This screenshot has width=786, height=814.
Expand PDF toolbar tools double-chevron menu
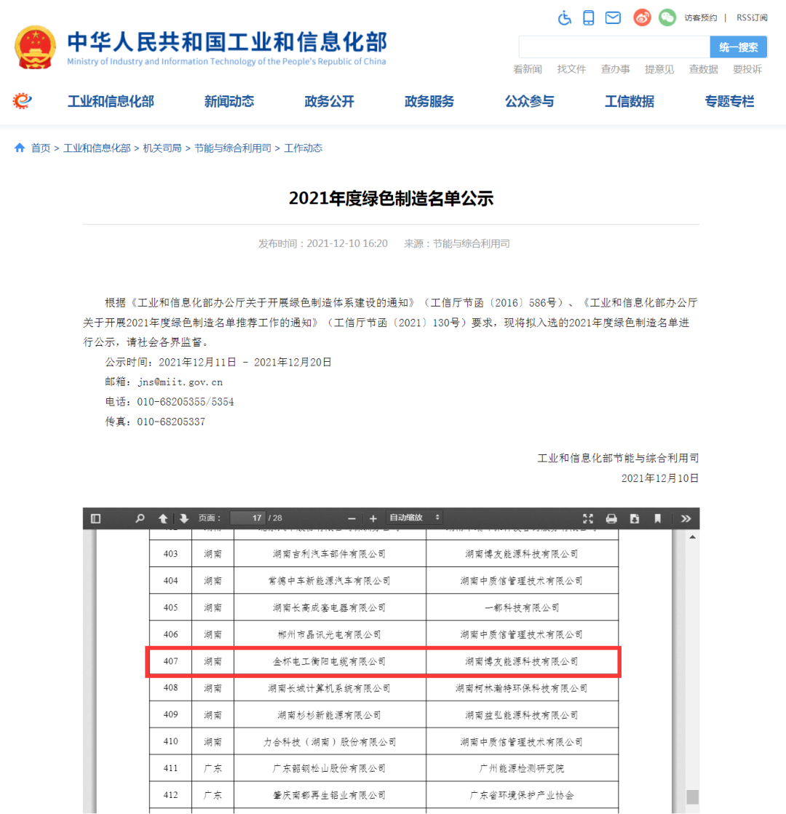tap(686, 518)
